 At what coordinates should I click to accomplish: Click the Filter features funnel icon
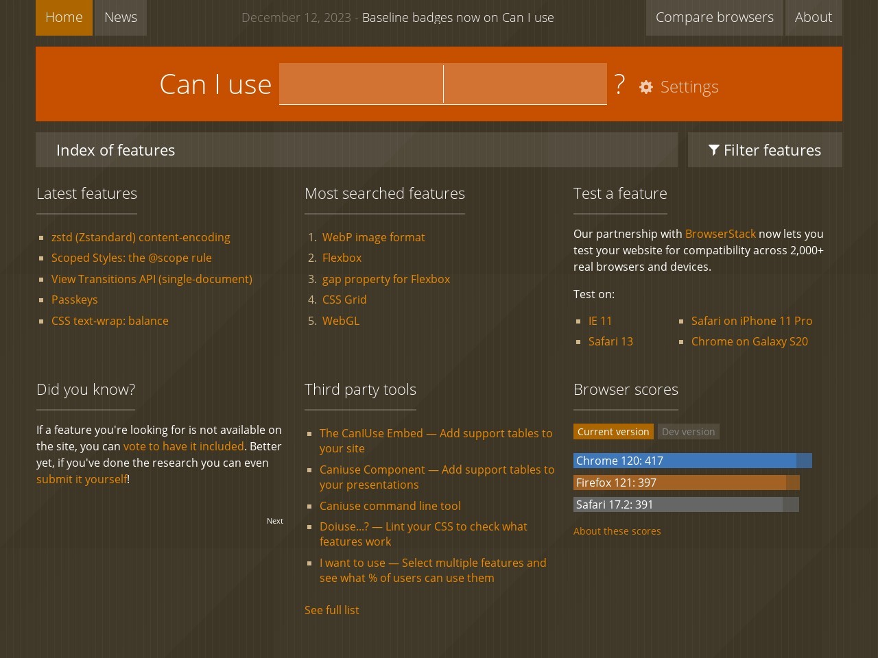coord(713,150)
